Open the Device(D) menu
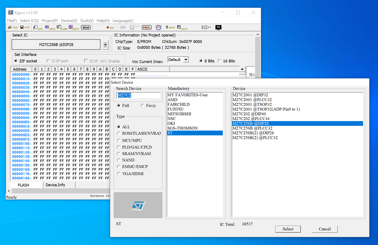378x245 pixels. (x=69, y=21)
